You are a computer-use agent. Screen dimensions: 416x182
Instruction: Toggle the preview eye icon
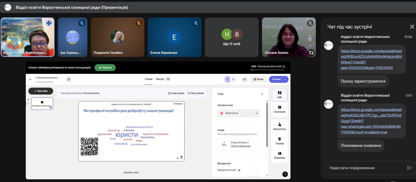tap(244, 79)
